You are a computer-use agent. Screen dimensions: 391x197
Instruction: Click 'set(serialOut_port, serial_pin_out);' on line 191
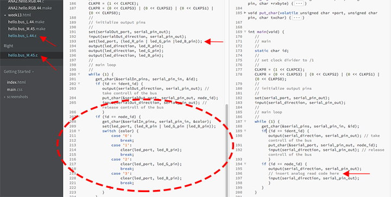point(129,32)
